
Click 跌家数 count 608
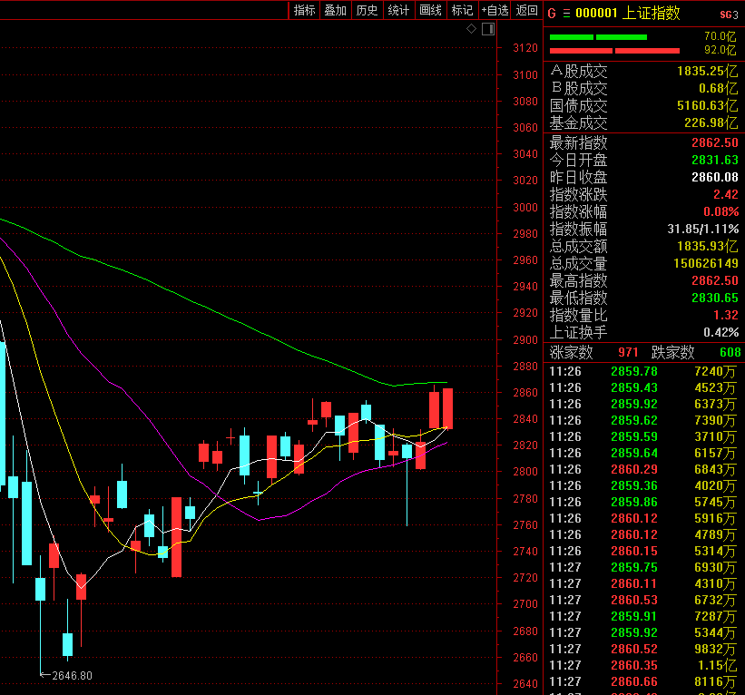tap(730, 352)
